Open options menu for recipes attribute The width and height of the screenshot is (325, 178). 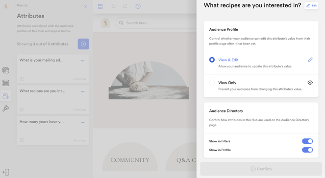click(x=83, y=91)
